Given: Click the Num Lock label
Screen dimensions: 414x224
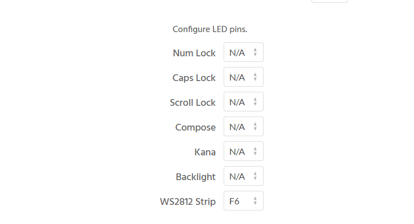Looking at the screenshot, I should click(194, 53).
